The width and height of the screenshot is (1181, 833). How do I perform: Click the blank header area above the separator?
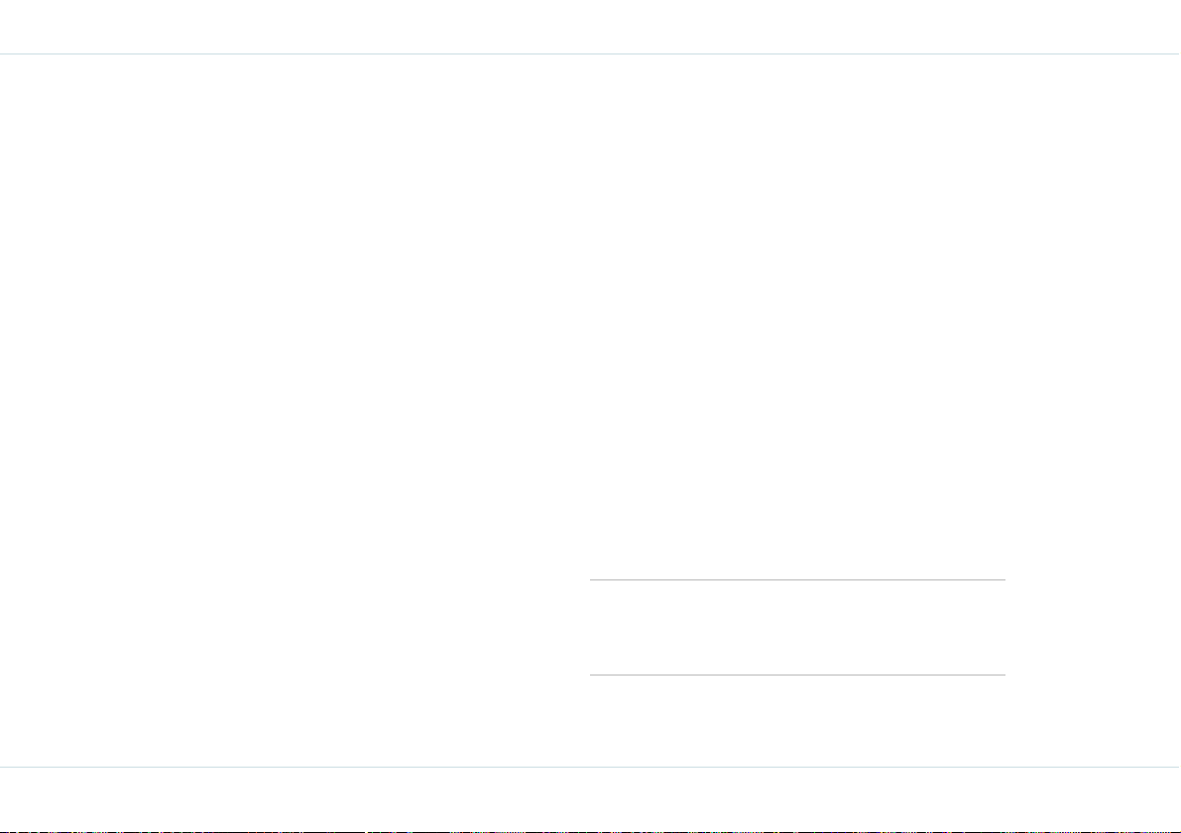pos(591,27)
